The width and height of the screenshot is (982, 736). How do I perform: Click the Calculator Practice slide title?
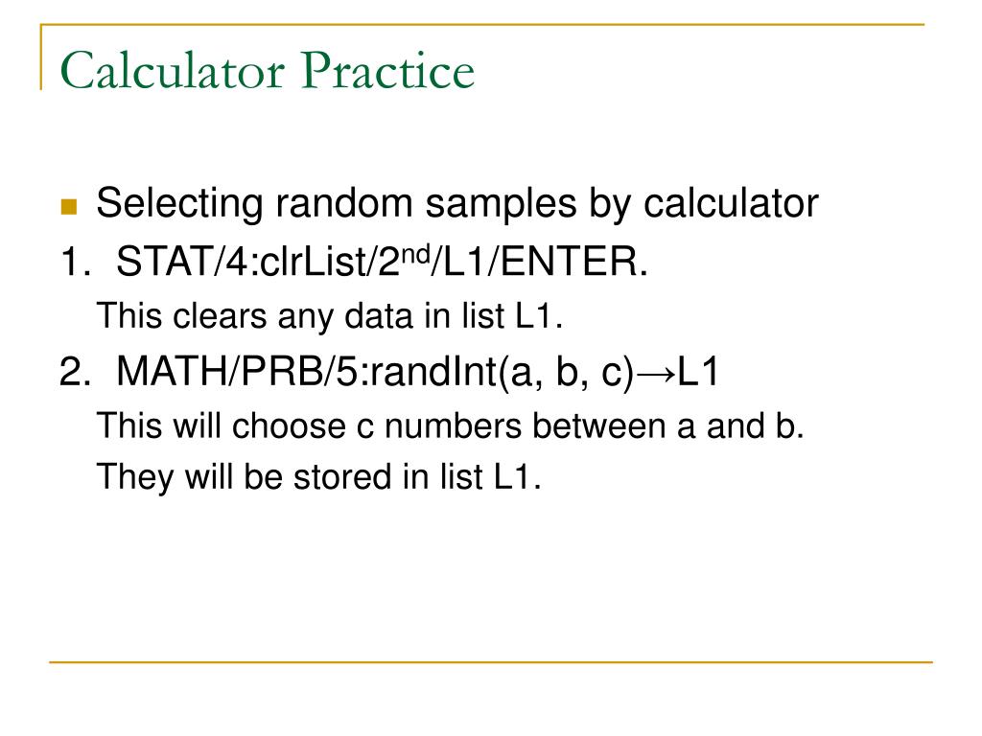[x=267, y=70]
